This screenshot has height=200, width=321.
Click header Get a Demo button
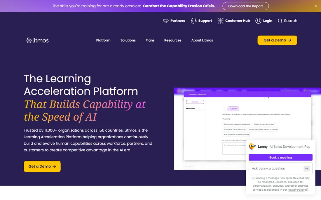click(x=277, y=40)
